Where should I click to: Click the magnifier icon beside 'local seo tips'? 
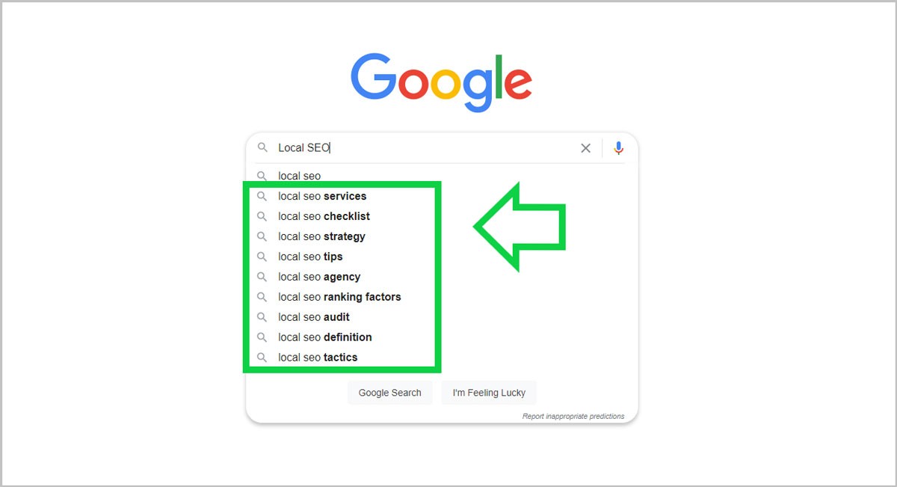[262, 257]
